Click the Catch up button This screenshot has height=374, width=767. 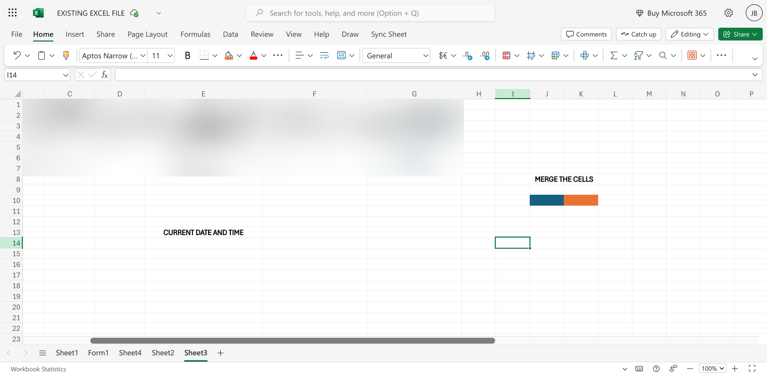click(x=638, y=34)
